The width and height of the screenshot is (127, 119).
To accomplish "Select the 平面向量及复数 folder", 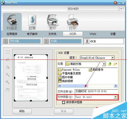I will [x=70, y=73].
